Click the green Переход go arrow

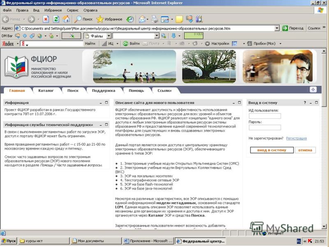(x=285, y=28)
